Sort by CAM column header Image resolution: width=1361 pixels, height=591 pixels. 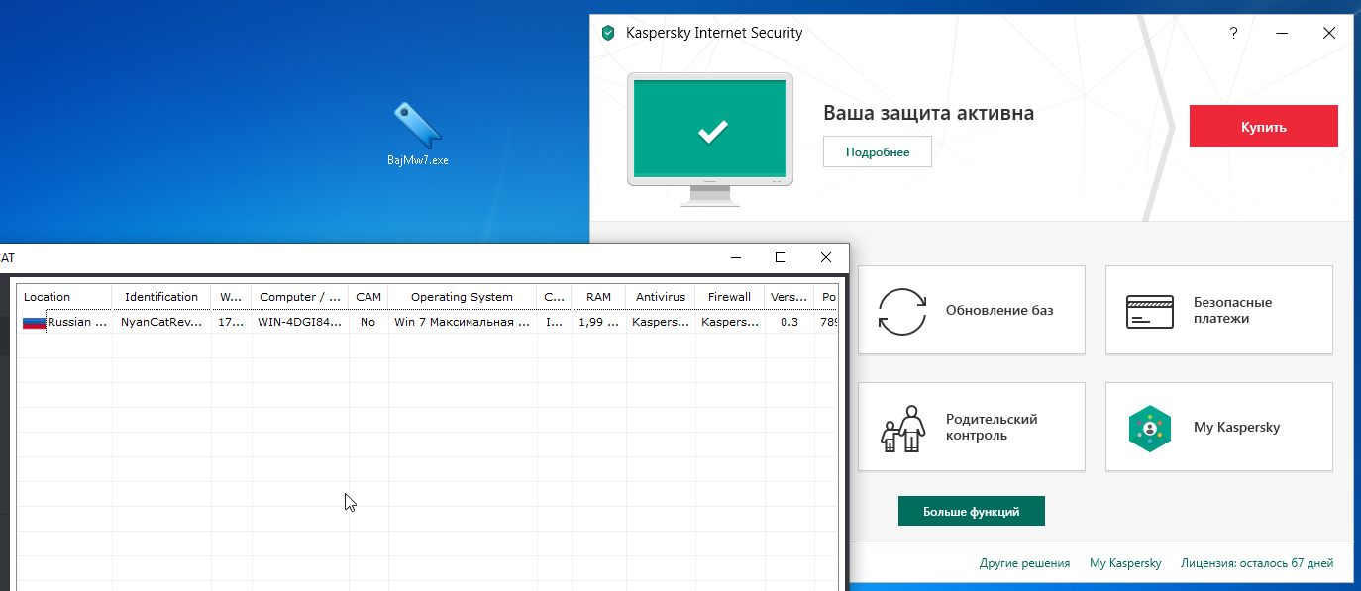pyautogui.click(x=368, y=297)
